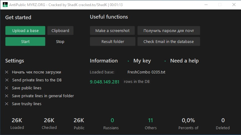
Task: Switch to the Information tab
Action: click(x=104, y=61)
